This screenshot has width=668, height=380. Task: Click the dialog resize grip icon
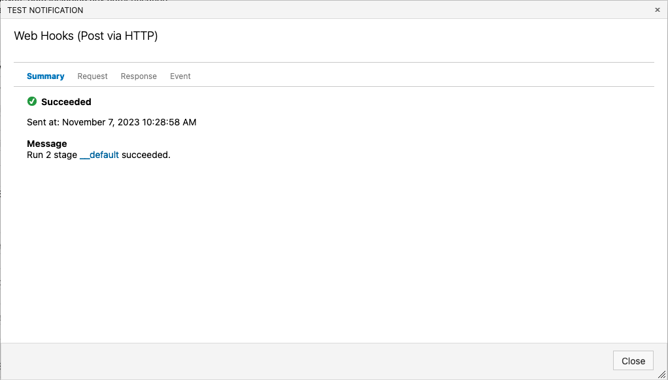661,374
